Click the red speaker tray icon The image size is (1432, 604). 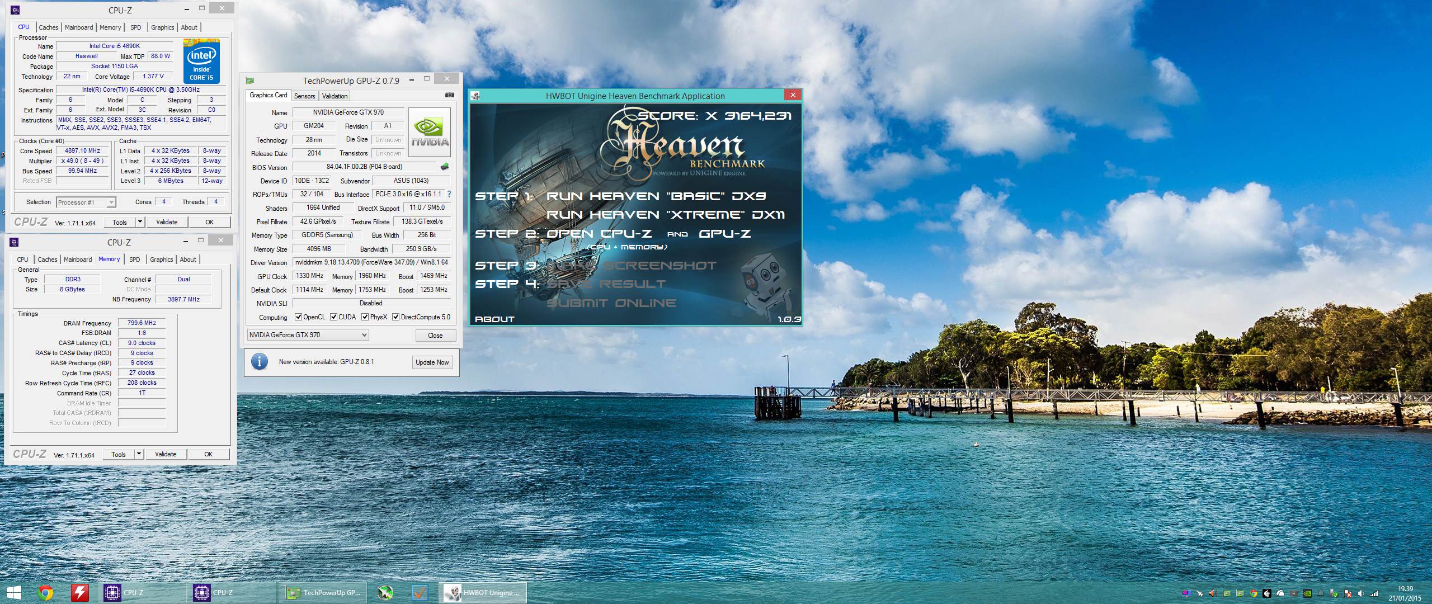coord(1213,593)
